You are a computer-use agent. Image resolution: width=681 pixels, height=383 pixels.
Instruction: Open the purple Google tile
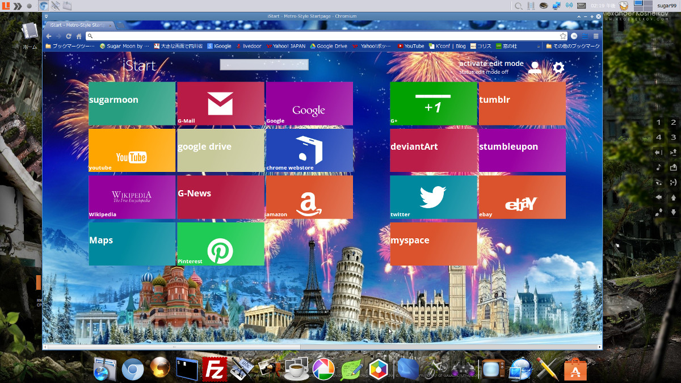click(309, 103)
